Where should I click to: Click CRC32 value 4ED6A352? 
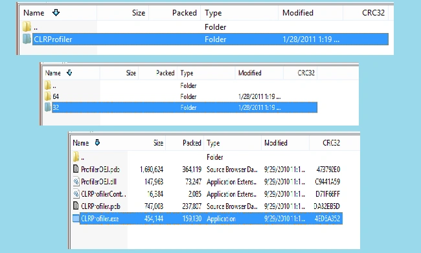(x=327, y=219)
